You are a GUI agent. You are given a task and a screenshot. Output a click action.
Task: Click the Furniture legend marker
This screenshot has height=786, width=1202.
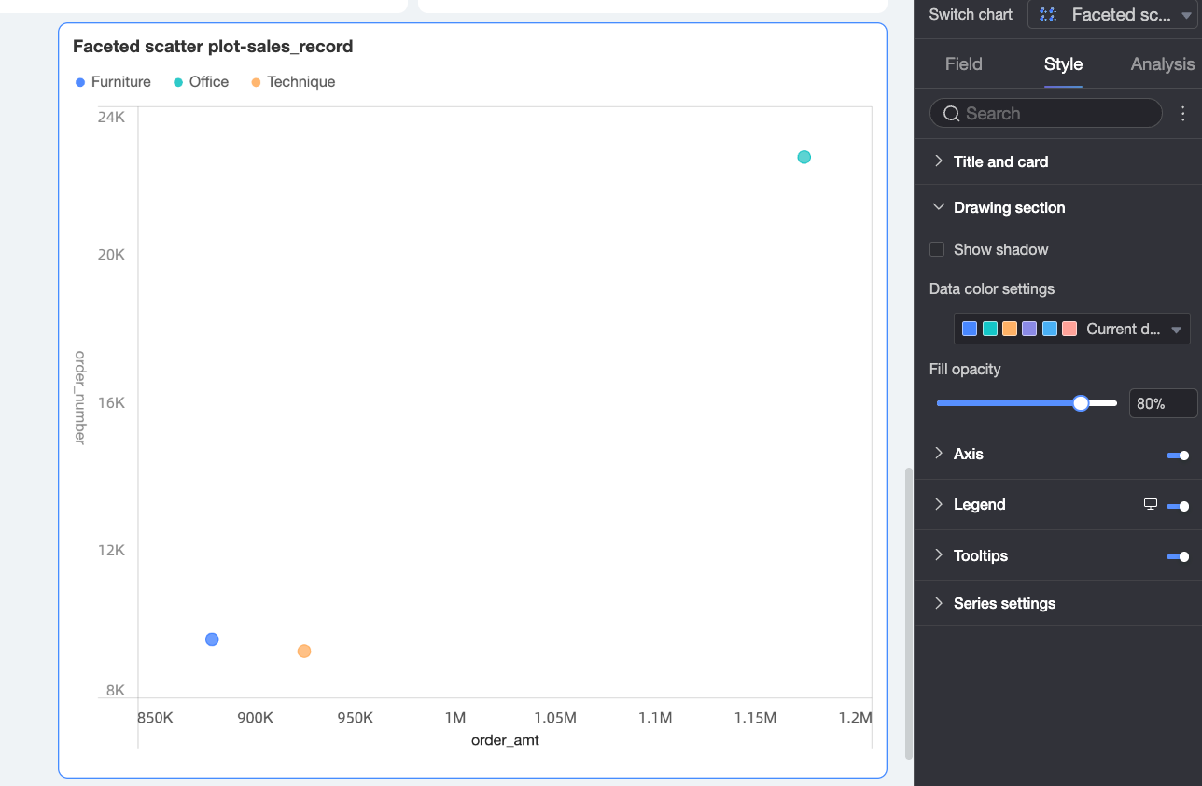[x=80, y=82]
